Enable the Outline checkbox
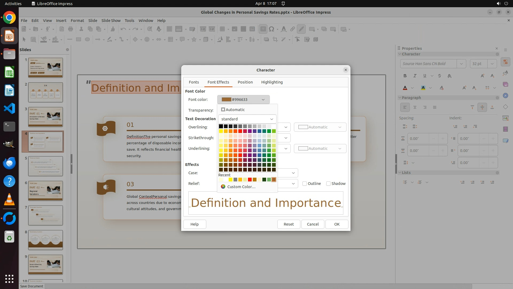513x289 pixels. point(305,184)
